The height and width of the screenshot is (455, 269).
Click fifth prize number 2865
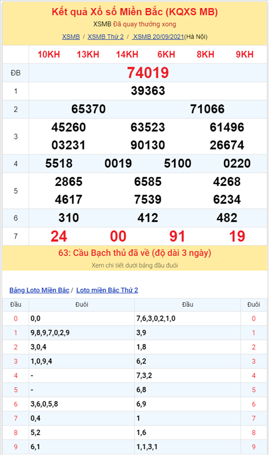point(69,182)
